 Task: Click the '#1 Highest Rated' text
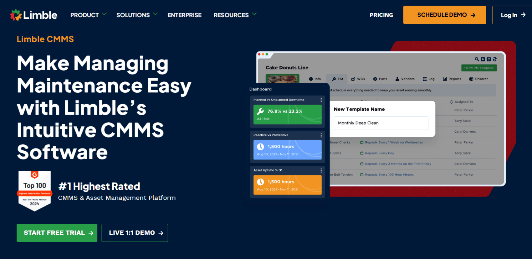point(99,187)
